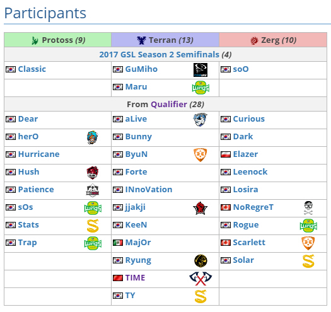This screenshot has height=312, width=331.
Task: Open Scarlett's player page
Action: coord(249,243)
